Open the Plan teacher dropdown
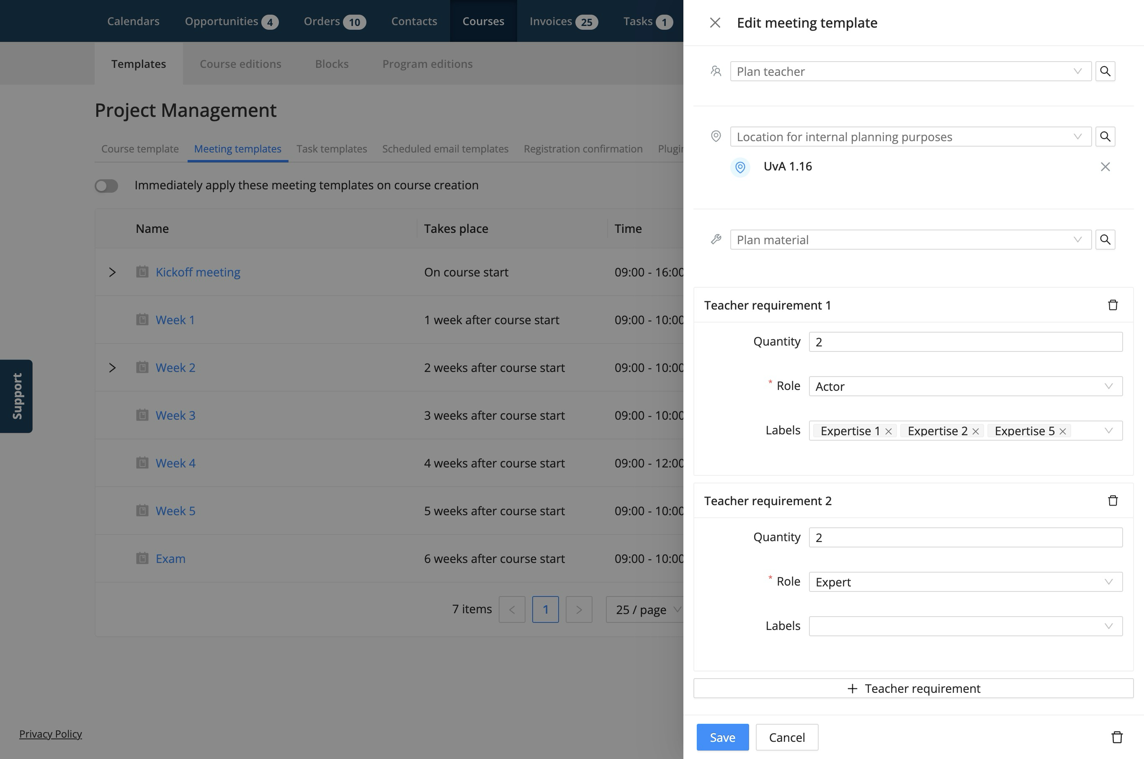This screenshot has height=759, width=1144. pos(911,71)
